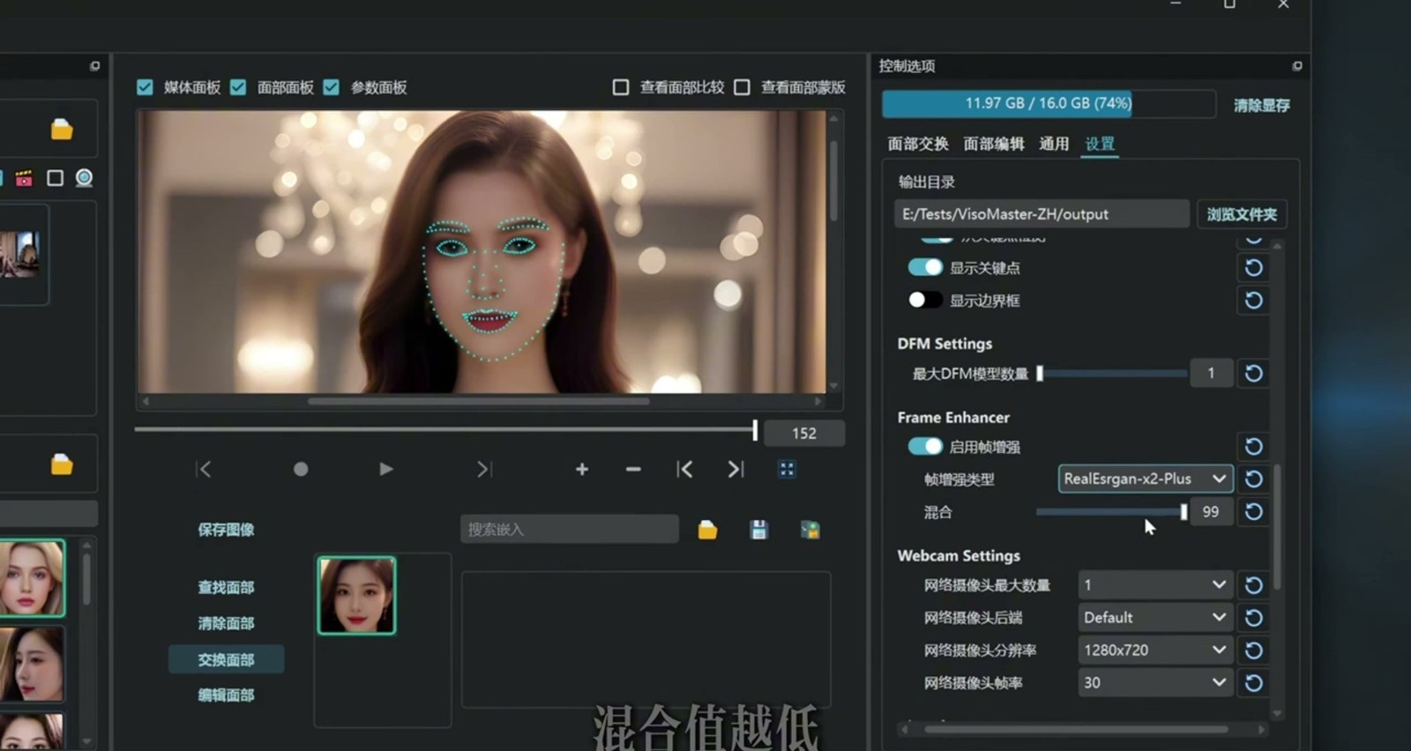
Task: Open embeddings file with folder icon
Action: pyautogui.click(x=707, y=530)
